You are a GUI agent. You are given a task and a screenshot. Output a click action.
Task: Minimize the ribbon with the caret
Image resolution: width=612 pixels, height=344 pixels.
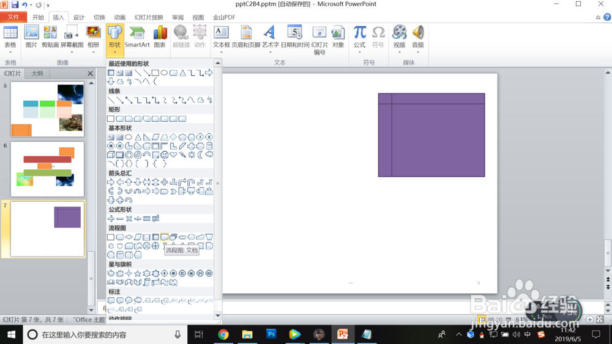[598, 17]
